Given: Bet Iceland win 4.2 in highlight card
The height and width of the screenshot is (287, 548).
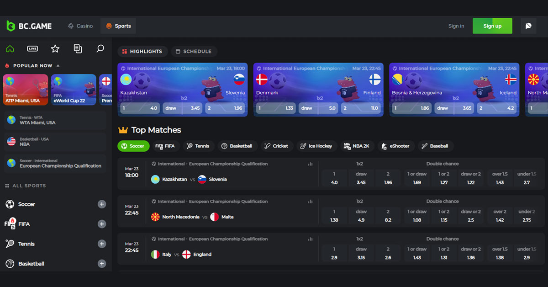Looking at the screenshot, I should tap(497, 108).
